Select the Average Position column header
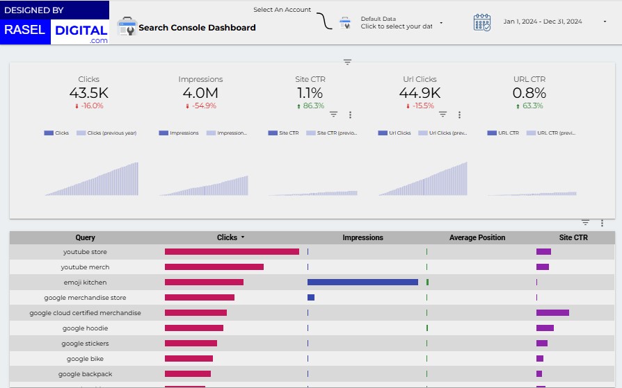 coord(477,237)
